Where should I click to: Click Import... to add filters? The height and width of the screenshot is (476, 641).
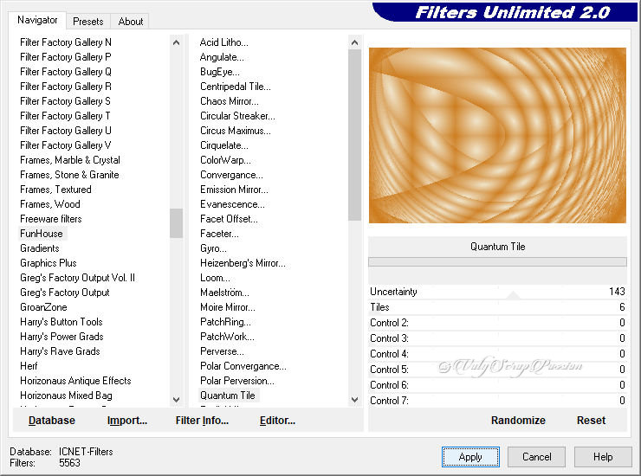[x=127, y=421]
